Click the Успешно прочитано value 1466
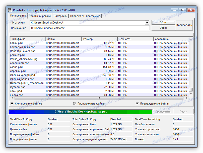This screenshot has height=153, width=203. [x=183, y=129]
